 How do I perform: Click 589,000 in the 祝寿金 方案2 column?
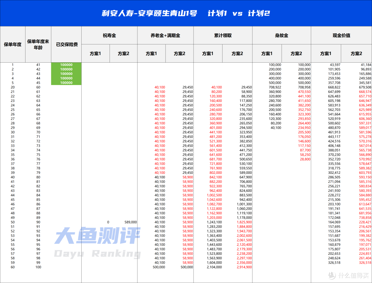coord(131,222)
